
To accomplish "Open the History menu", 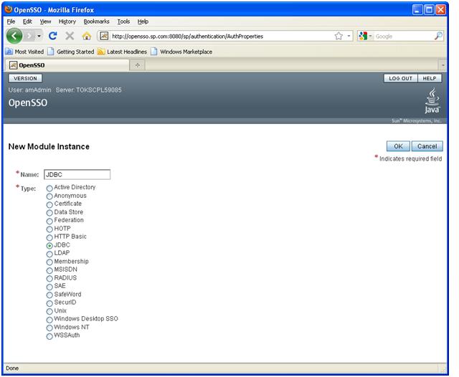I will [x=67, y=22].
